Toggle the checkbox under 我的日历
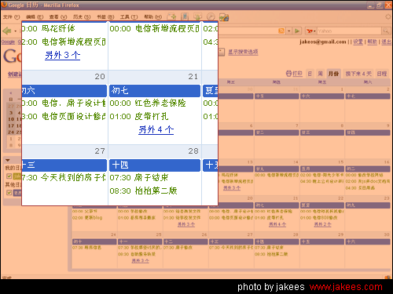 coord(9,176)
